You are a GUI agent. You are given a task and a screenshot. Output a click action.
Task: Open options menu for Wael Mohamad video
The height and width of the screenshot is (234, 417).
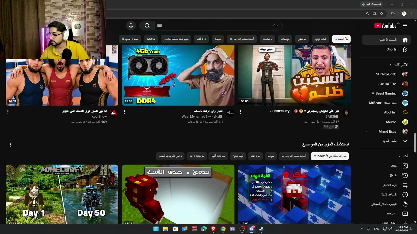click(x=124, y=112)
